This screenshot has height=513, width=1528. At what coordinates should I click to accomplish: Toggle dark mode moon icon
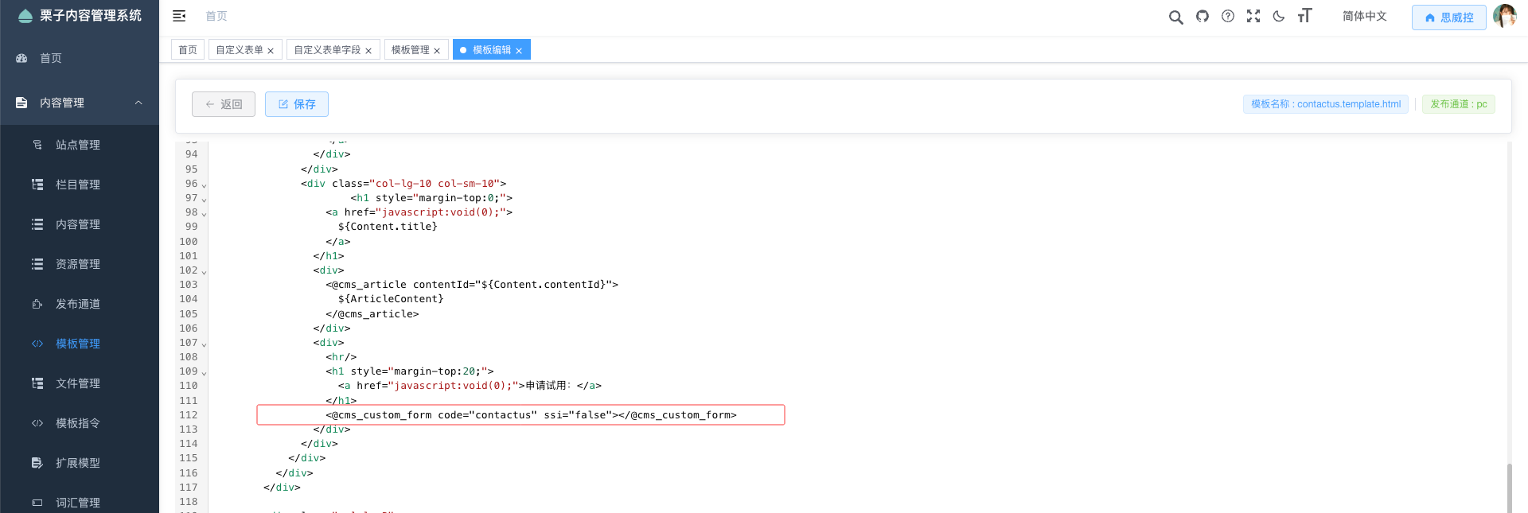[x=1279, y=16]
